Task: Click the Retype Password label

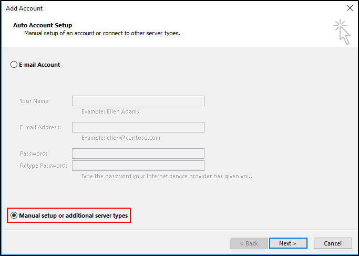Action: [x=44, y=166]
